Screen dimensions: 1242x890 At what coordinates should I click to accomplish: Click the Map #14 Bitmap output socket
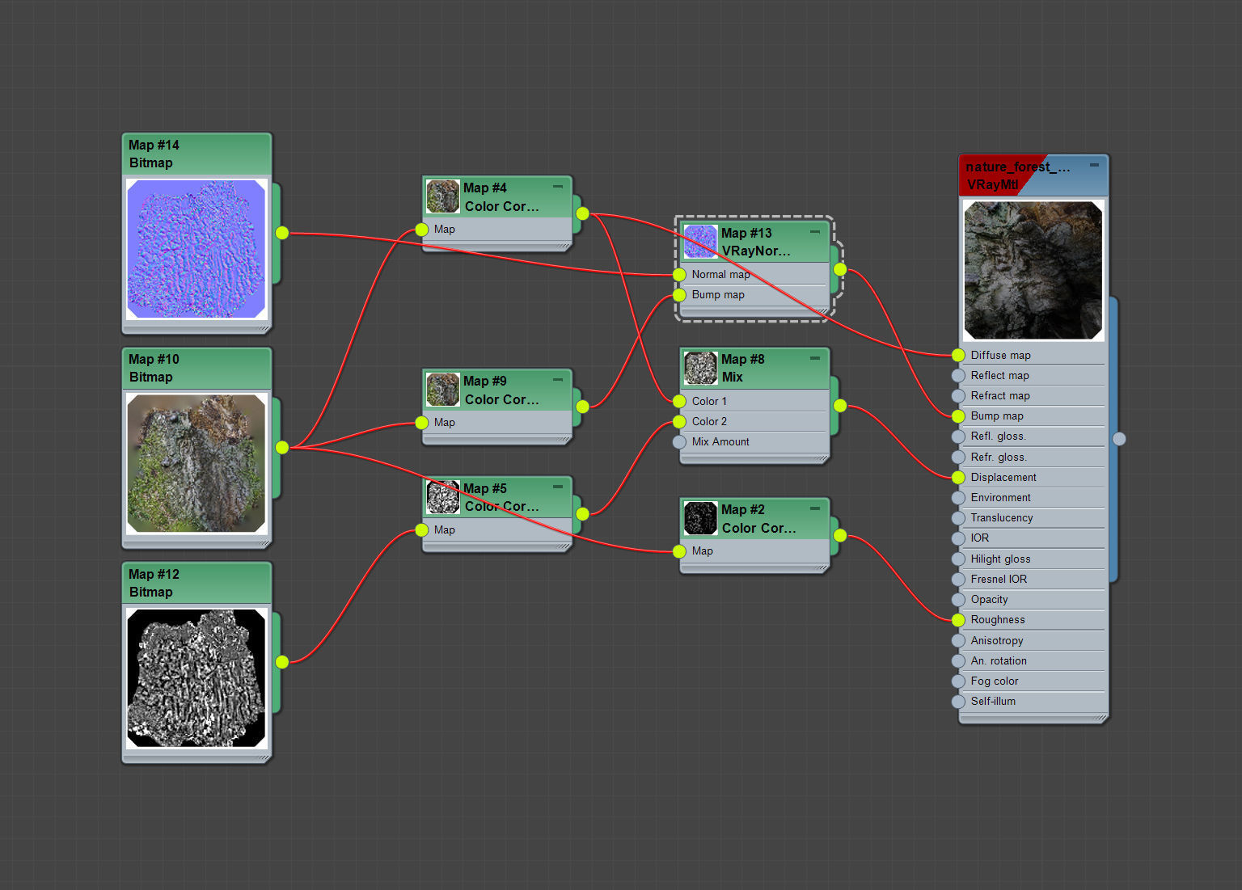(282, 233)
